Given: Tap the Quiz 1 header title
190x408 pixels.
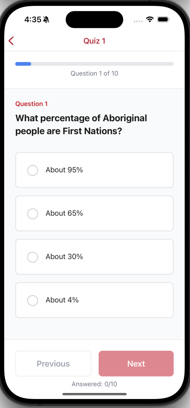Looking at the screenshot, I should click(94, 41).
